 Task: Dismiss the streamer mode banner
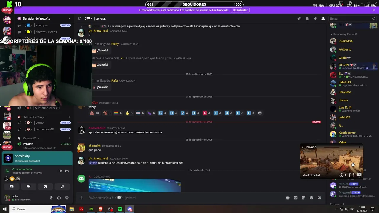click(x=374, y=10)
